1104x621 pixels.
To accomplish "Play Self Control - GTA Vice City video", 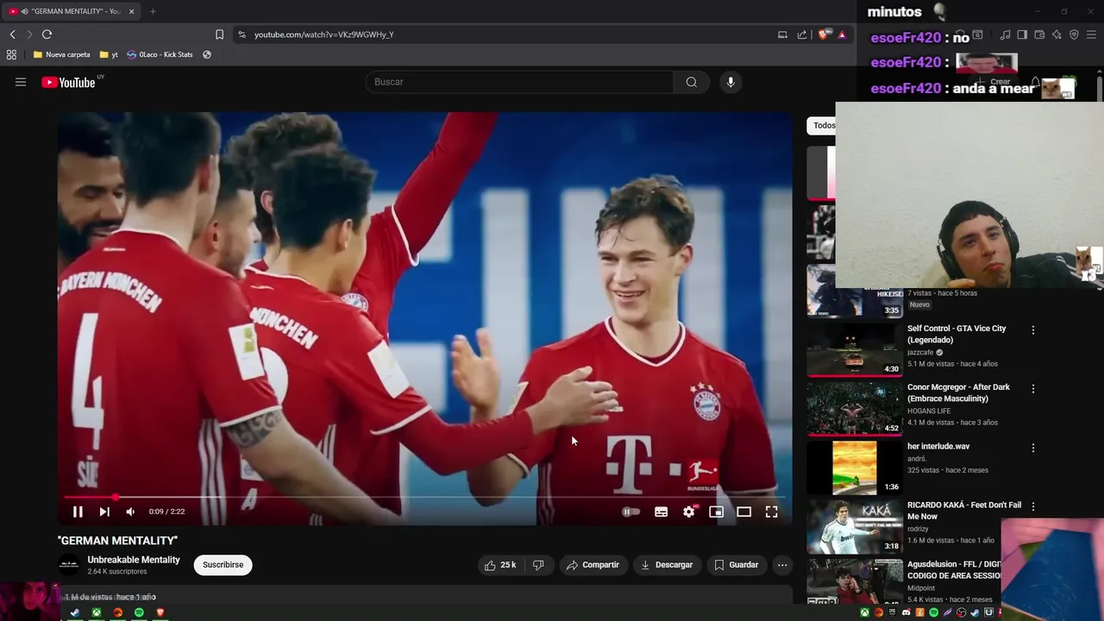I will (x=957, y=334).
